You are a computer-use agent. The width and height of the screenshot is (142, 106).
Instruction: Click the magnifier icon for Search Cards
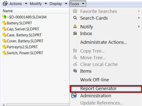point(75,18)
